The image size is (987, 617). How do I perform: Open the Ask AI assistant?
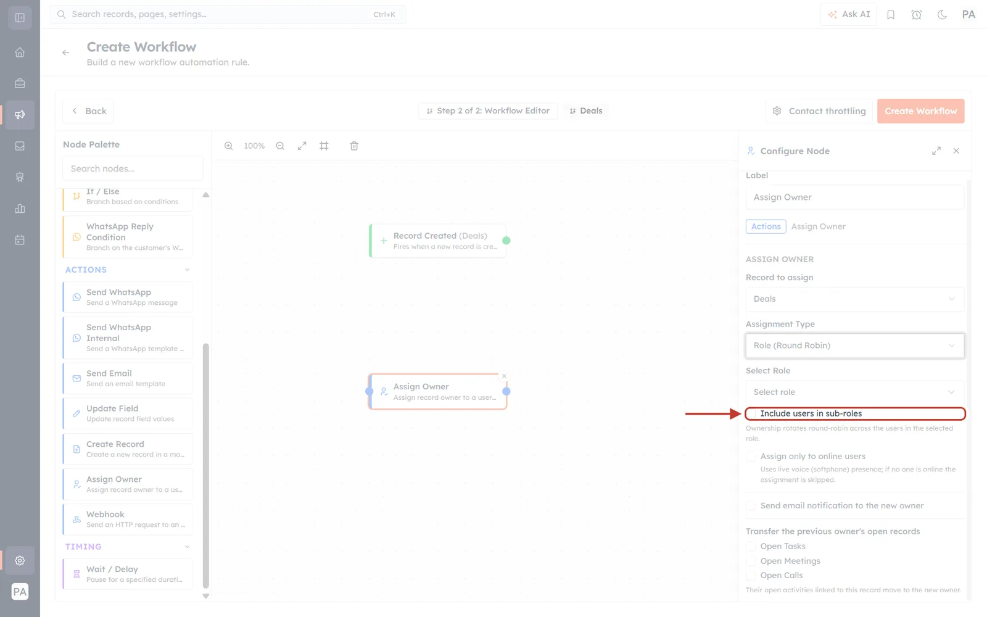(849, 14)
